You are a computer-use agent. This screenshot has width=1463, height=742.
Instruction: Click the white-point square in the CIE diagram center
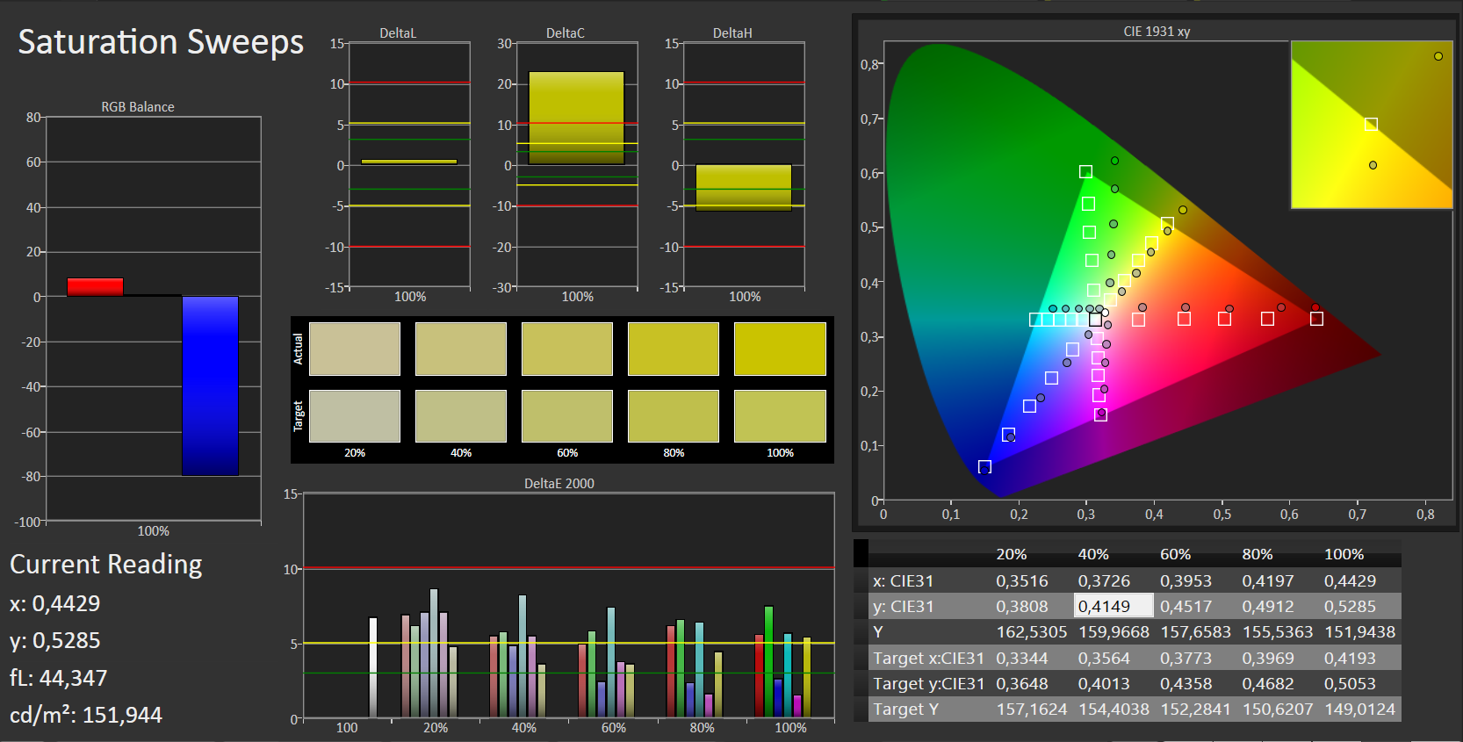pos(1095,320)
